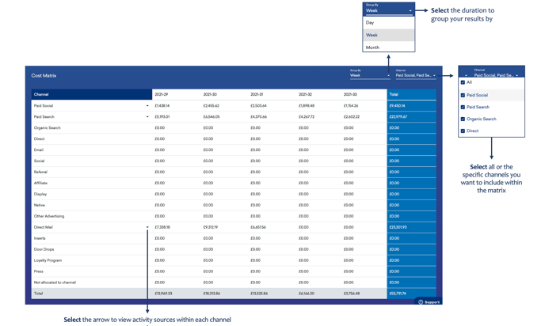Uncheck the Paid Social checkbox
545x326 pixels.
pos(463,95)
